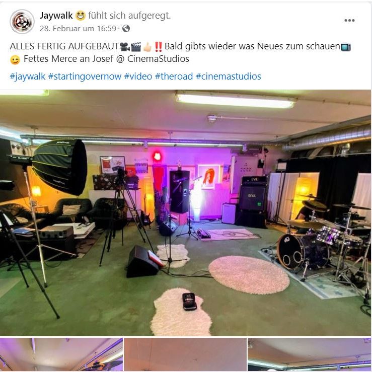This screenshot has height=372, width=372.
Task: Click the grinning emoji beside Jaywalk
Action: coord(81,16)
